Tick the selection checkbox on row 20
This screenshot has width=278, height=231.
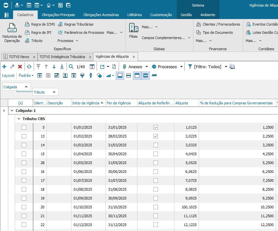24,207
